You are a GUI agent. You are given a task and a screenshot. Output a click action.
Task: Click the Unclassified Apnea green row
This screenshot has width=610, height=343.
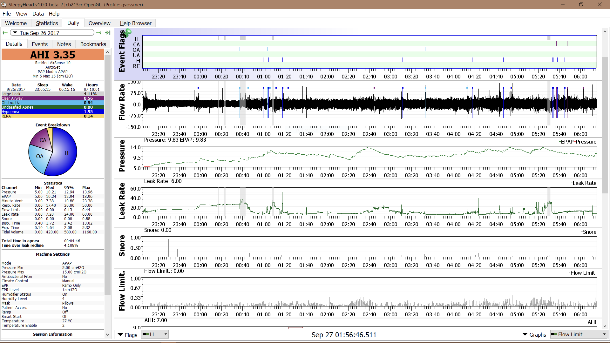pyautogui.click(x=53, y=107)
